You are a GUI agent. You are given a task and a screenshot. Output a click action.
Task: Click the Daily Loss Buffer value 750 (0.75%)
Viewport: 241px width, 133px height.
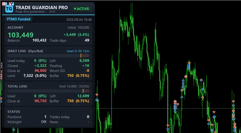click(78, 76)
